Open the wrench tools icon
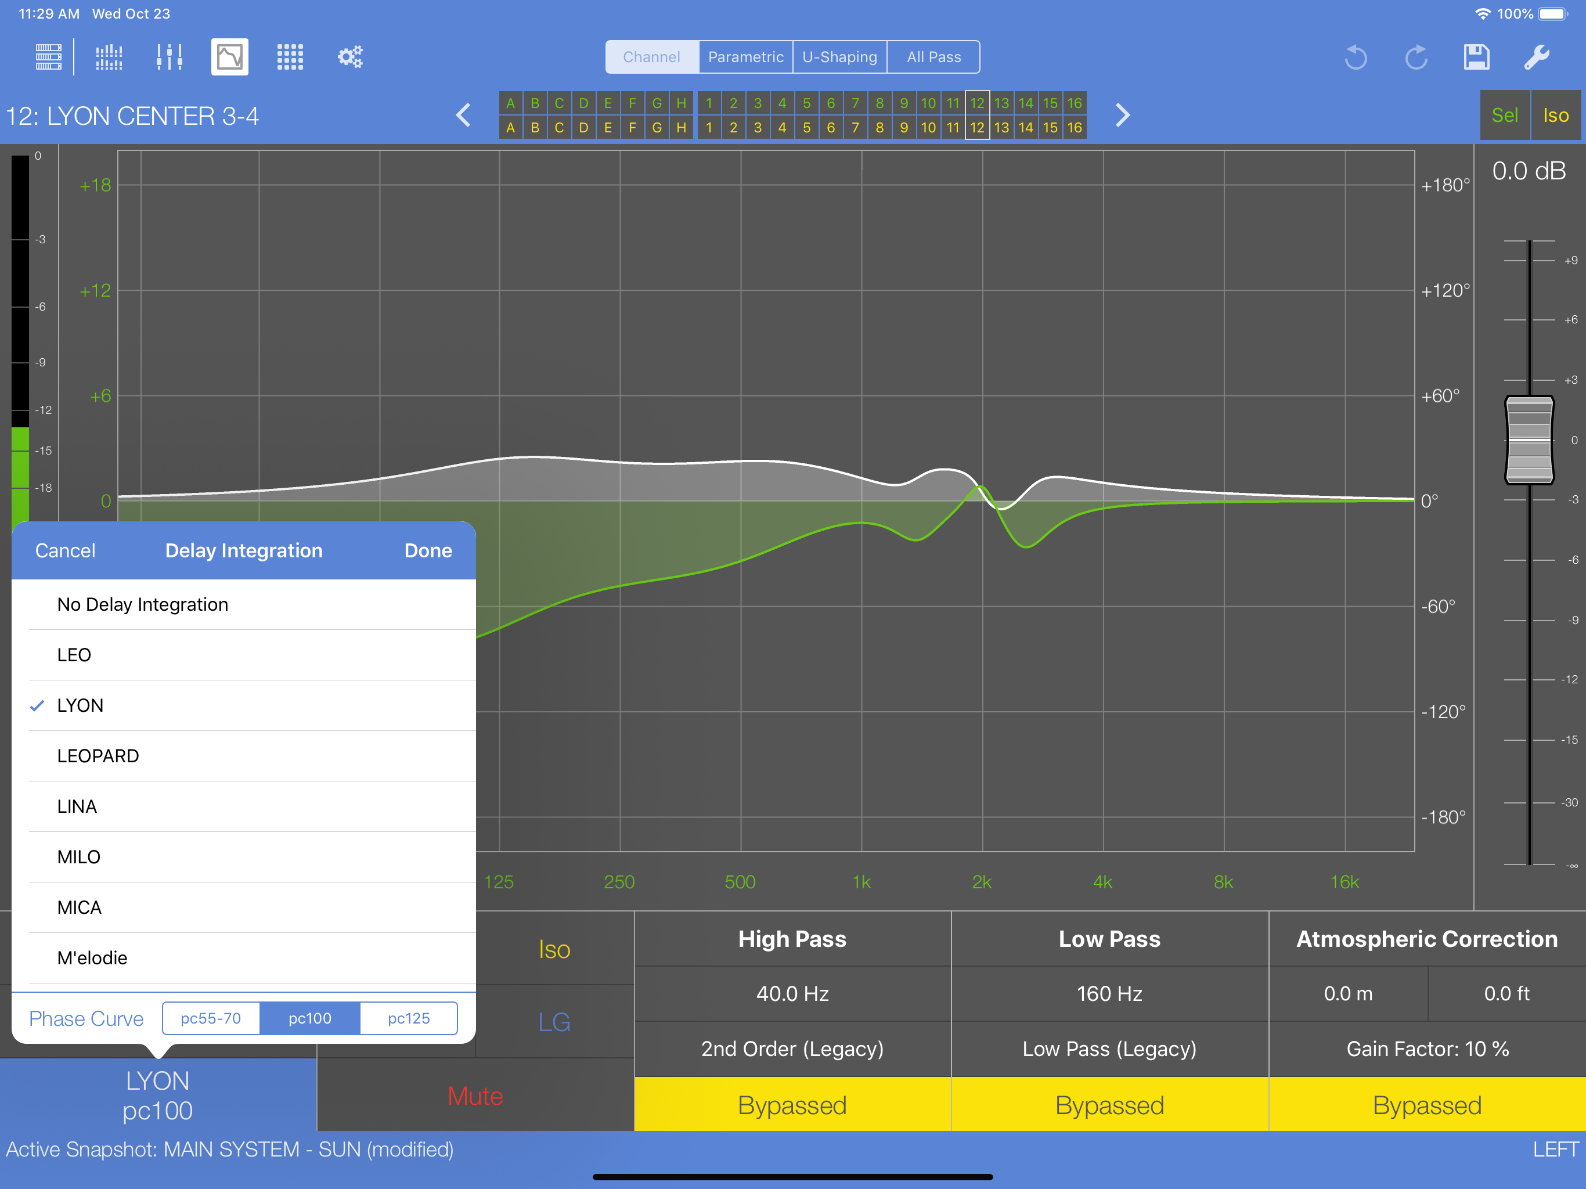The image size is (1586, 1189). pyautogui.click(x=1537, y=57)
